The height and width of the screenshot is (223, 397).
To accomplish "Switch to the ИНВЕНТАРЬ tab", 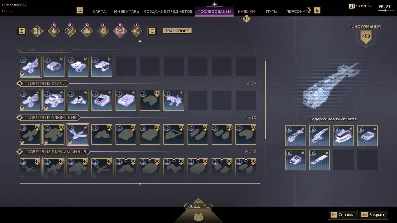I will [x=127, y=11].
